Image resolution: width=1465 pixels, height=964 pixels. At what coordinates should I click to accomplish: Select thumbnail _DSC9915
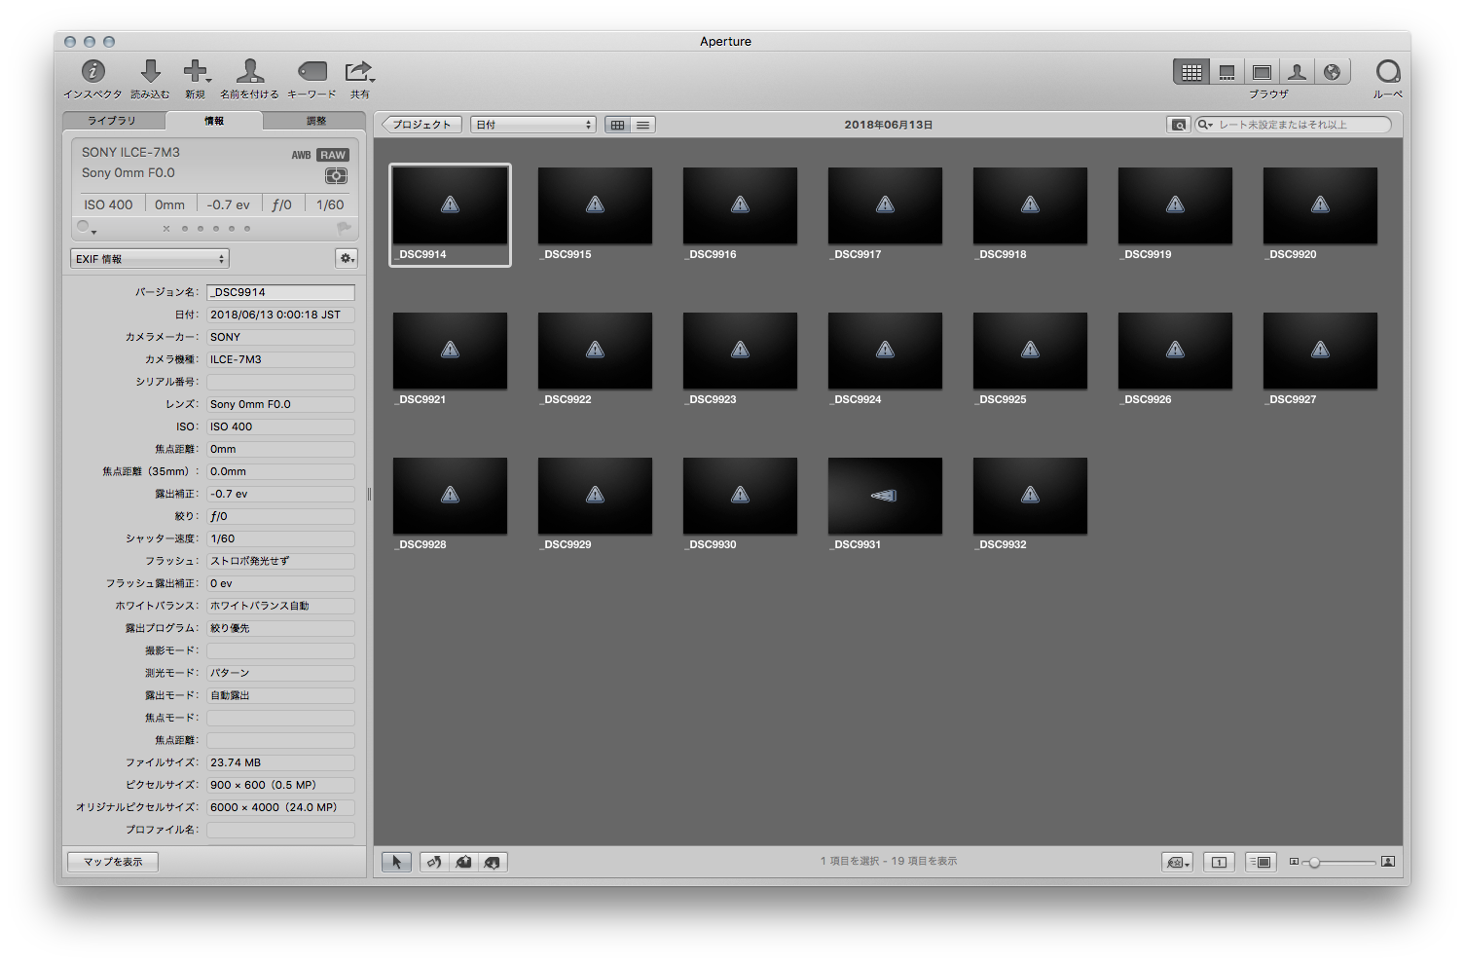point(595,205)
